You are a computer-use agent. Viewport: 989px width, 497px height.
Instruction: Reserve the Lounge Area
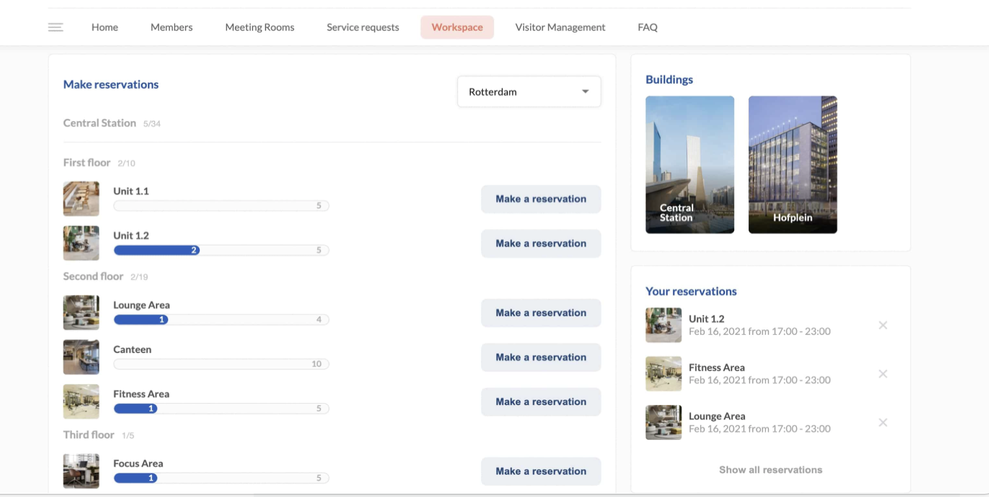[x=541, y=313]
